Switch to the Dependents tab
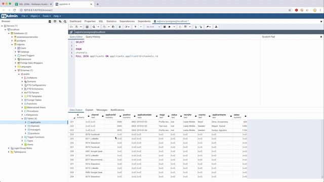 (144, 21)
